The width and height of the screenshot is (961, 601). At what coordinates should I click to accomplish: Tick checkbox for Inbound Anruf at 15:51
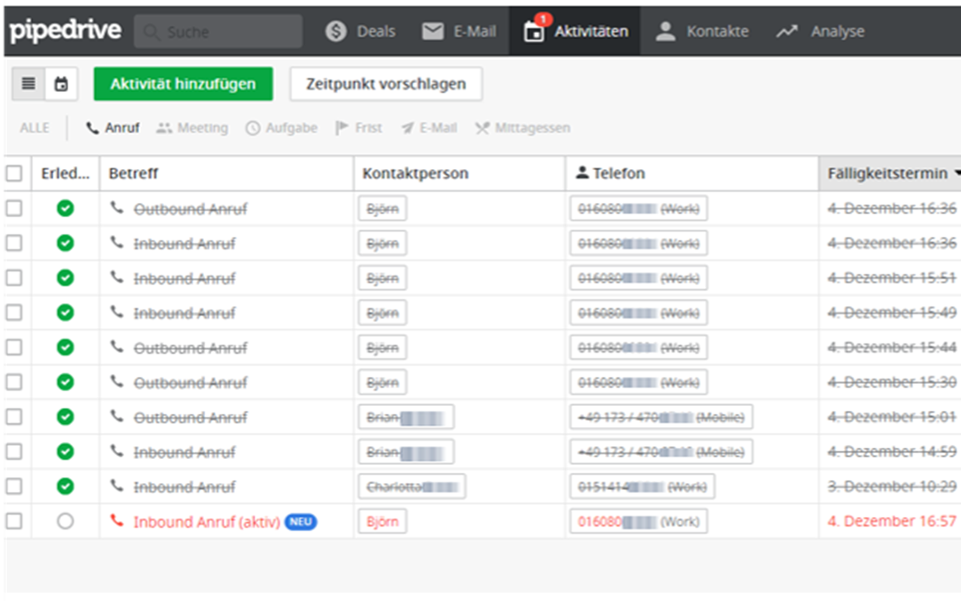pyautogui.click(x=14, y=277)
